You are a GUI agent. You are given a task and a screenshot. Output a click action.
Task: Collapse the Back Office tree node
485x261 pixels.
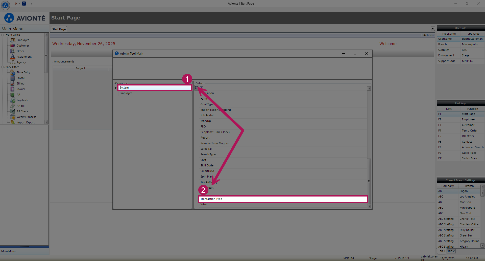[x=3, y=67]
